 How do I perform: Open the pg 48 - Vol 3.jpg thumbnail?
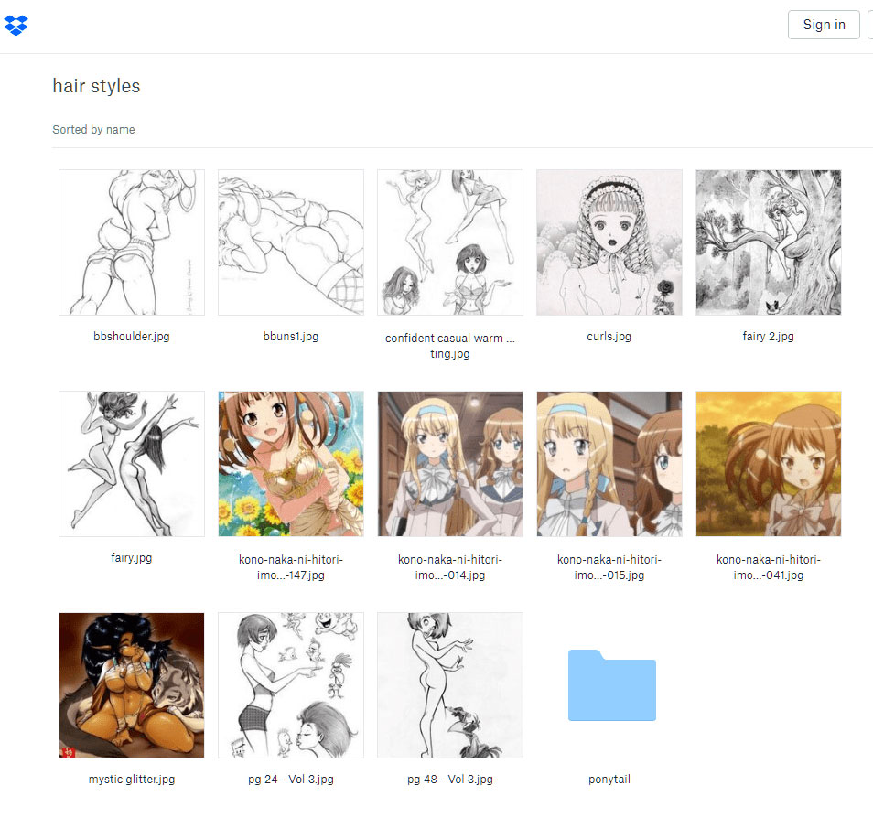(x=450, y=685)
